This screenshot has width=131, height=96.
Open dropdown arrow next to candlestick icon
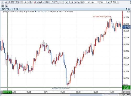(x=37, y=2)
